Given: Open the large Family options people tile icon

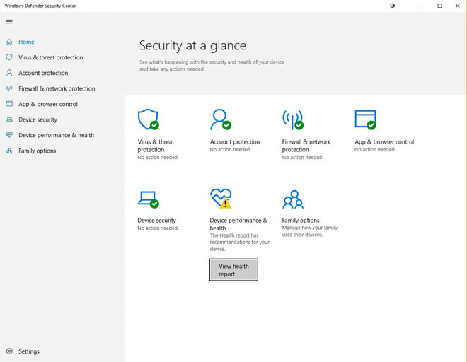Looking at the screenshot, I should coord(293,199).
